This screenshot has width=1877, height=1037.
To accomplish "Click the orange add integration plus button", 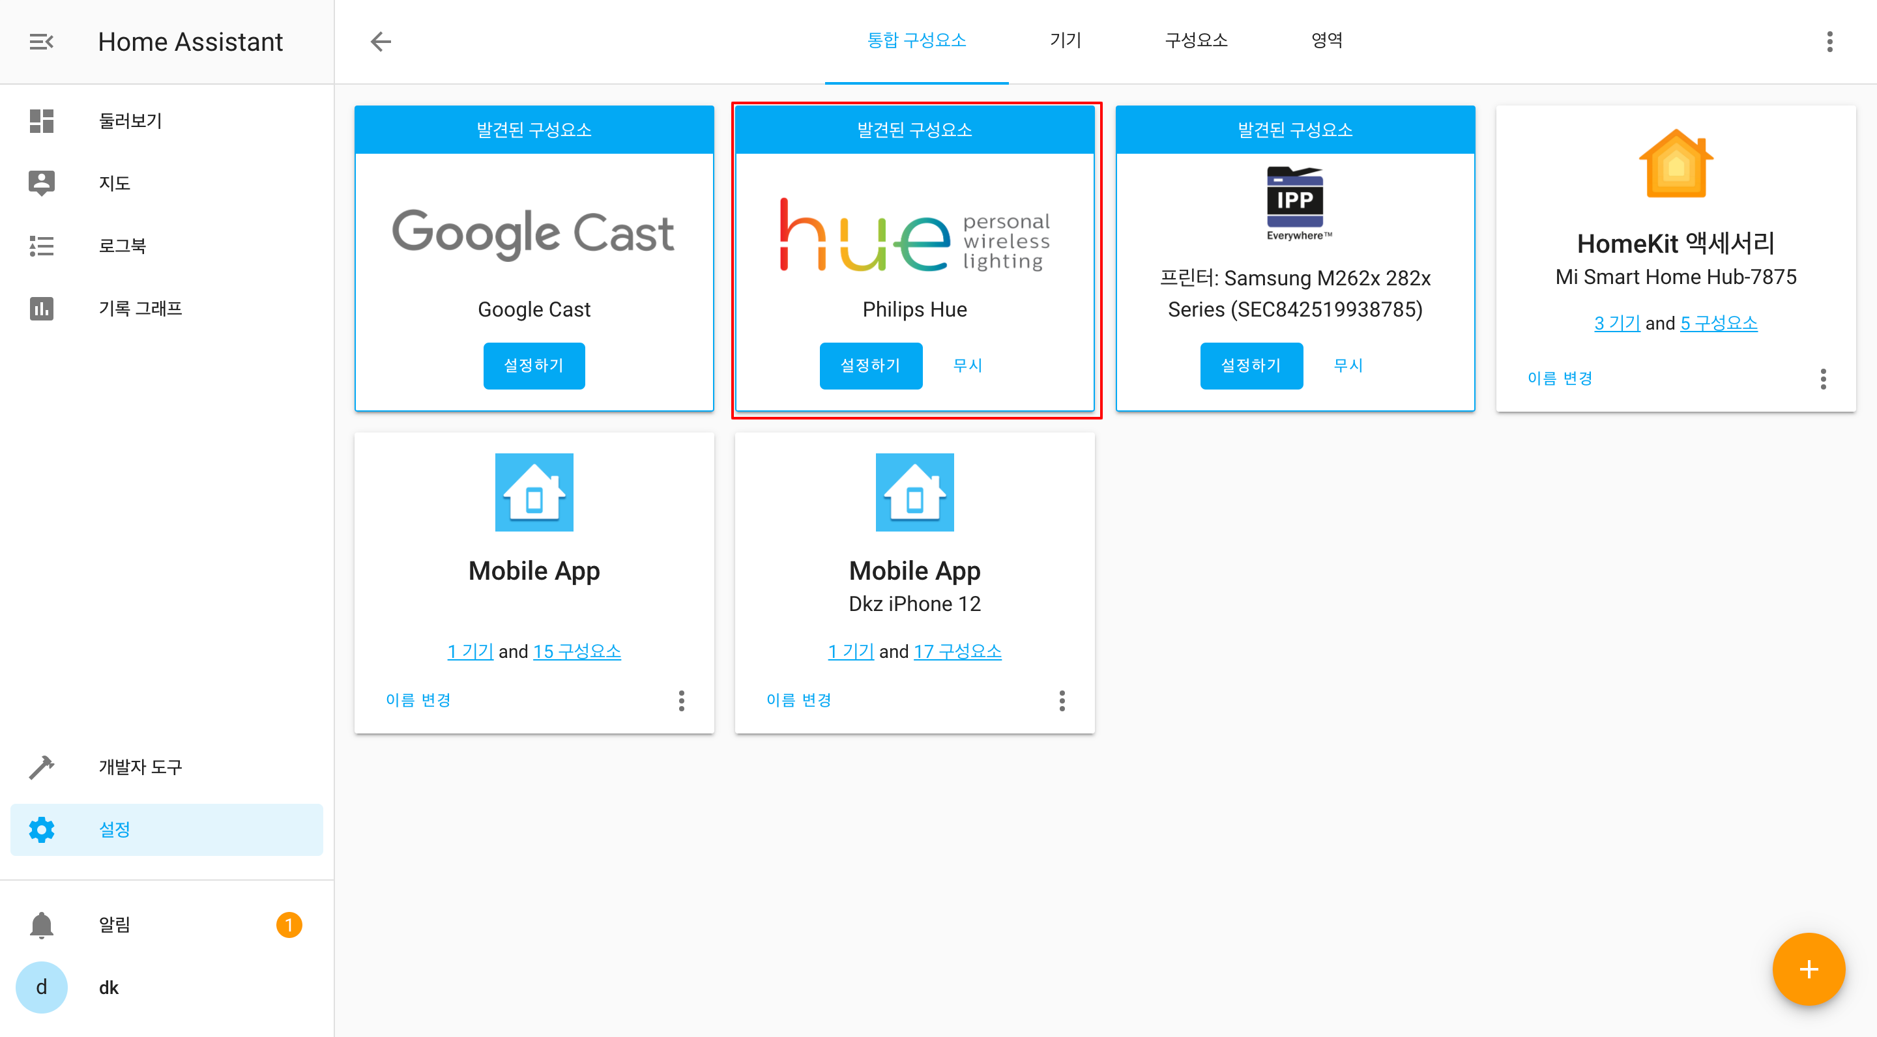I will point(1808,969).
